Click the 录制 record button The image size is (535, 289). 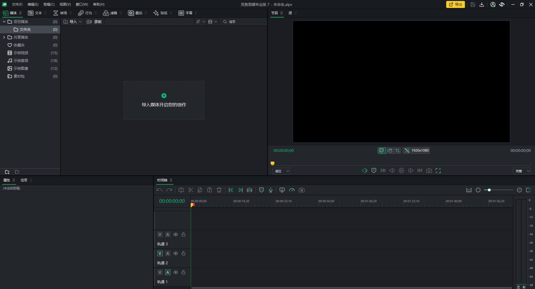coord(94,22)
